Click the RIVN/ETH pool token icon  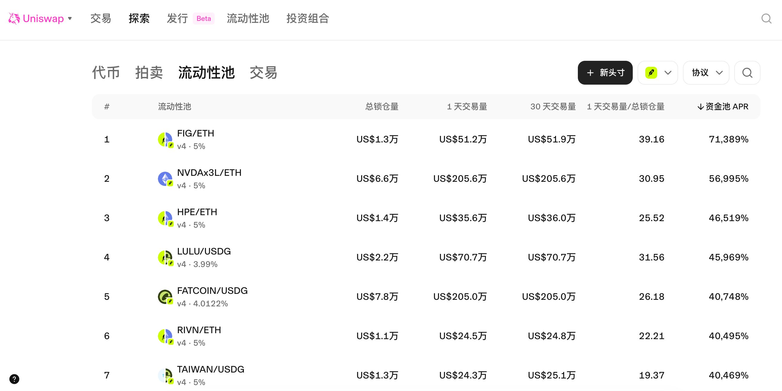pos(165,336)
